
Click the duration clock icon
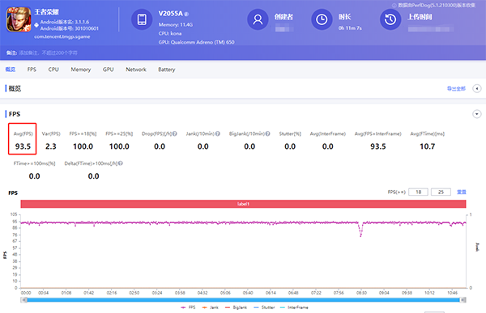[x=322, y=19]
